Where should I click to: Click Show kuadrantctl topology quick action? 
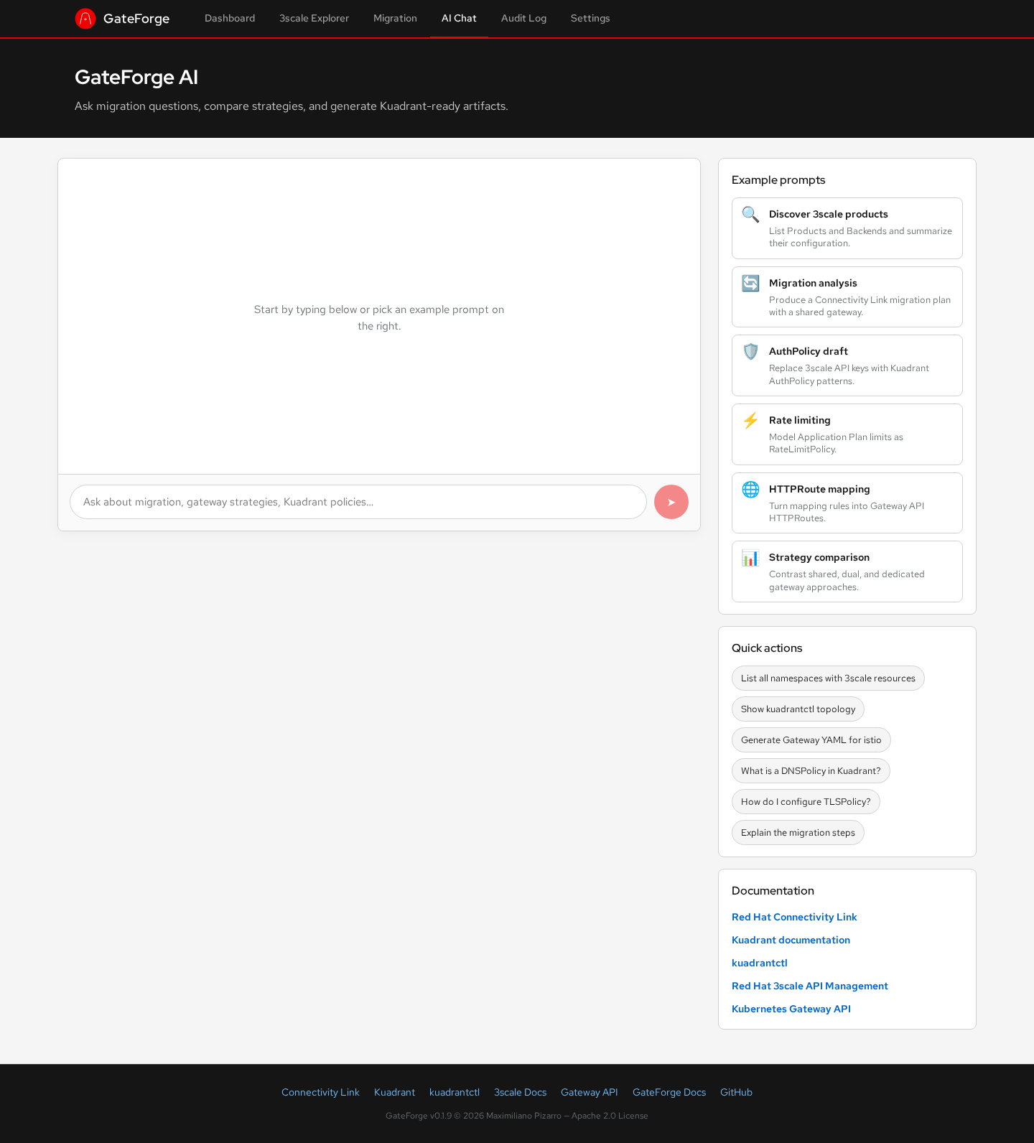[798, 709]
